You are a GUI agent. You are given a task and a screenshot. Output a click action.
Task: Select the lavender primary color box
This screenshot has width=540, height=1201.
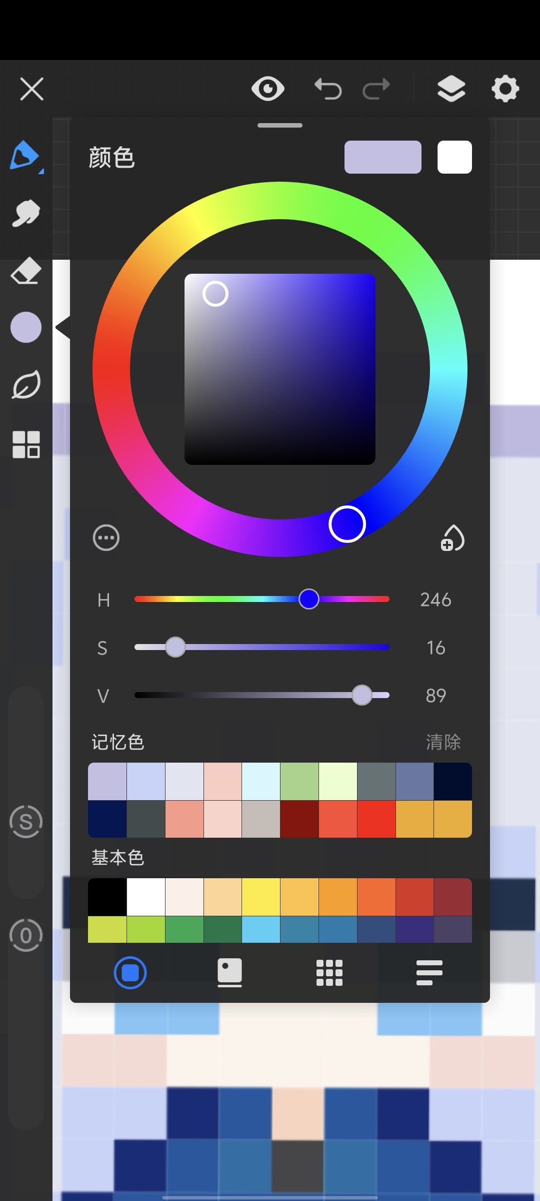(383, 157)
